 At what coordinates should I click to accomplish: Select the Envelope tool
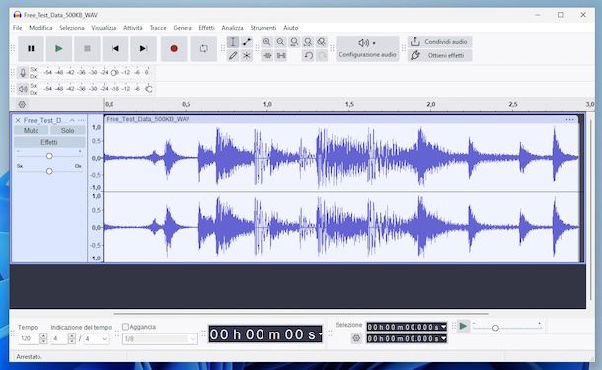(247, 42)
